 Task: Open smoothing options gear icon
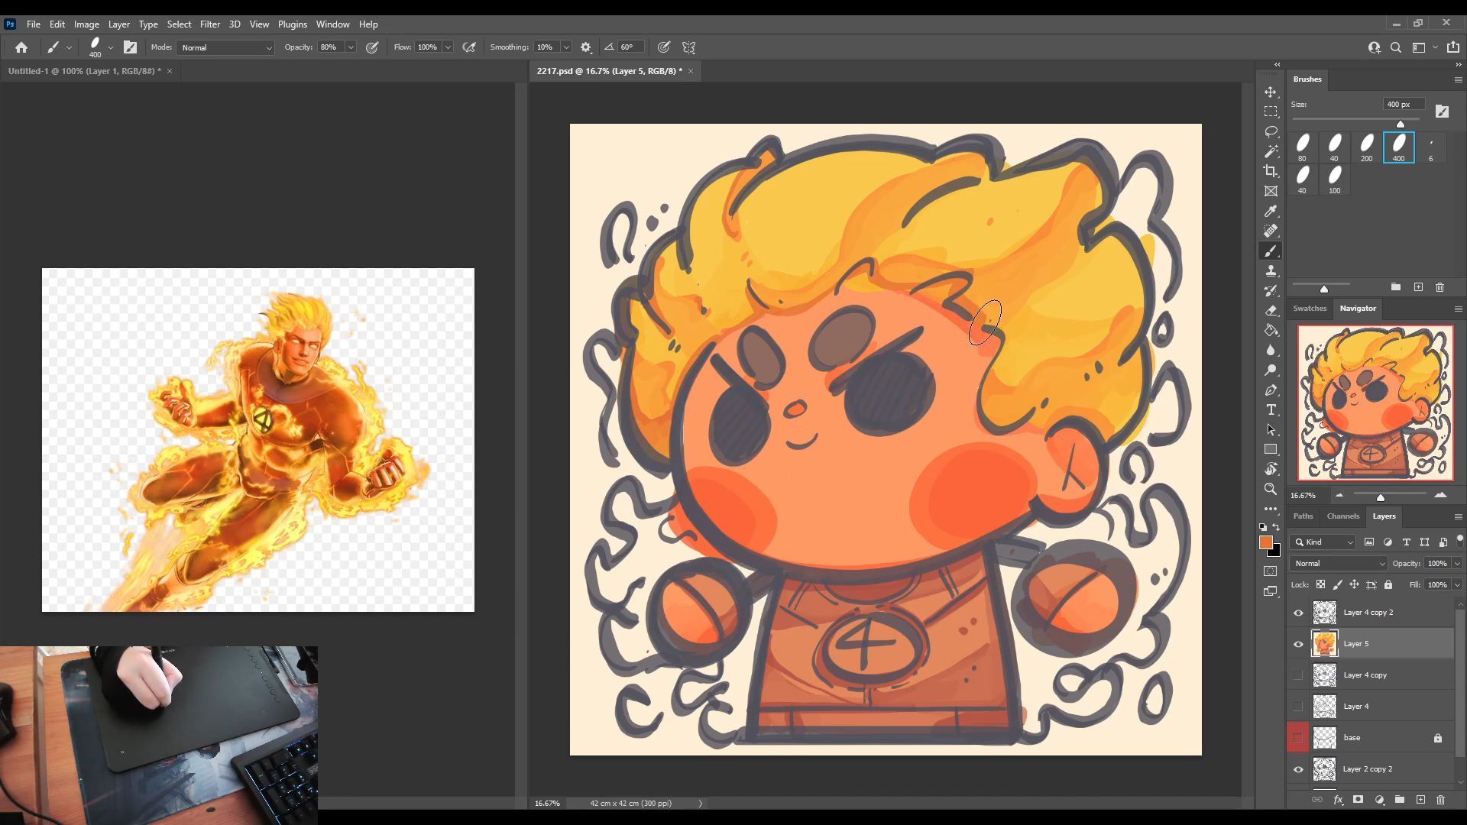pyautogui.click(x=586, y=47)
